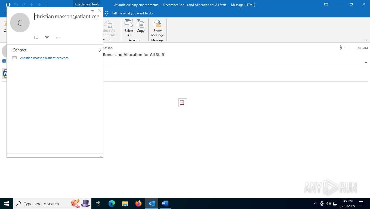The width and height of the screenshot is (370, 209).
Task: Go to the previous item with the up arrow
Action: [x=32, y=4]
